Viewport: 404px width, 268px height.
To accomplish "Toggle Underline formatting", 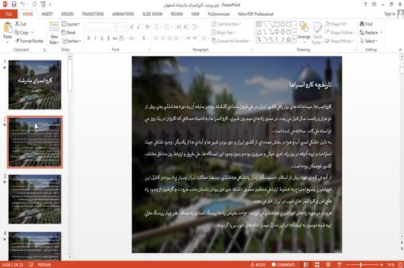I will click(x=102, y=38).
